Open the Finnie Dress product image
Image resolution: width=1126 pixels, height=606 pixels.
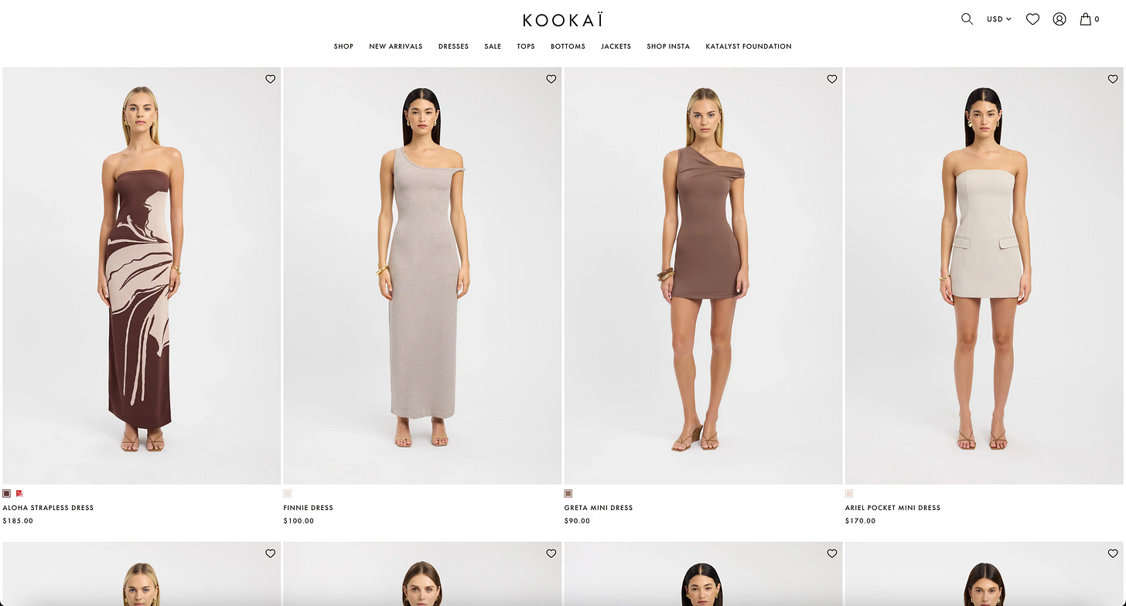pyautogui.click(x=422, y=276)
